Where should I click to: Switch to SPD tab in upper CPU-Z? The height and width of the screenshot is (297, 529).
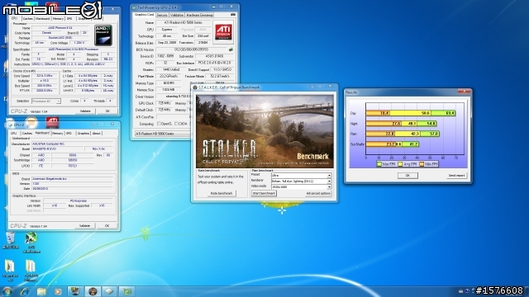coord(69,19)
